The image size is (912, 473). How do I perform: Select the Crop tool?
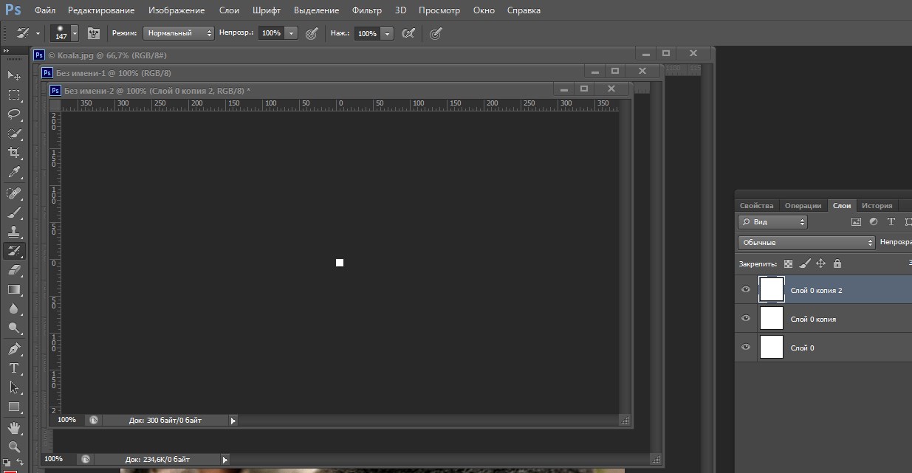[14, 153]
